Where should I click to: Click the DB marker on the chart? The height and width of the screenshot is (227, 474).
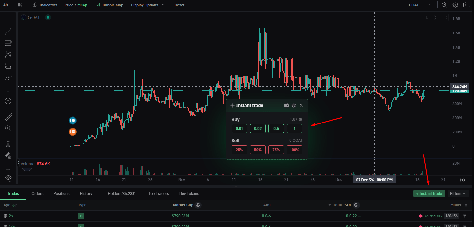pyautogui.click(x=73, y=121)
